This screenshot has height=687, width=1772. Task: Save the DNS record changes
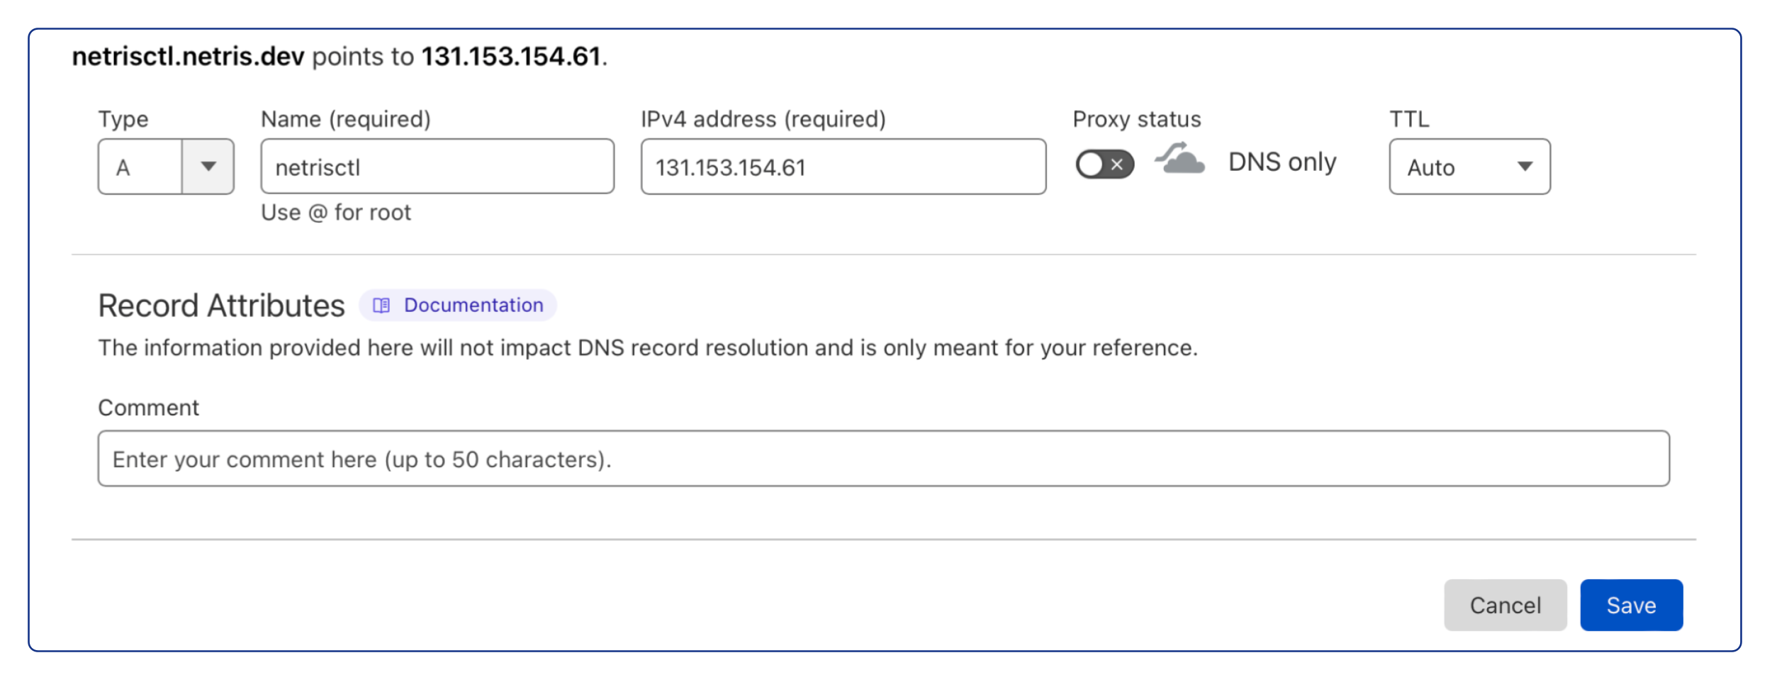(x=1630, y=605)
